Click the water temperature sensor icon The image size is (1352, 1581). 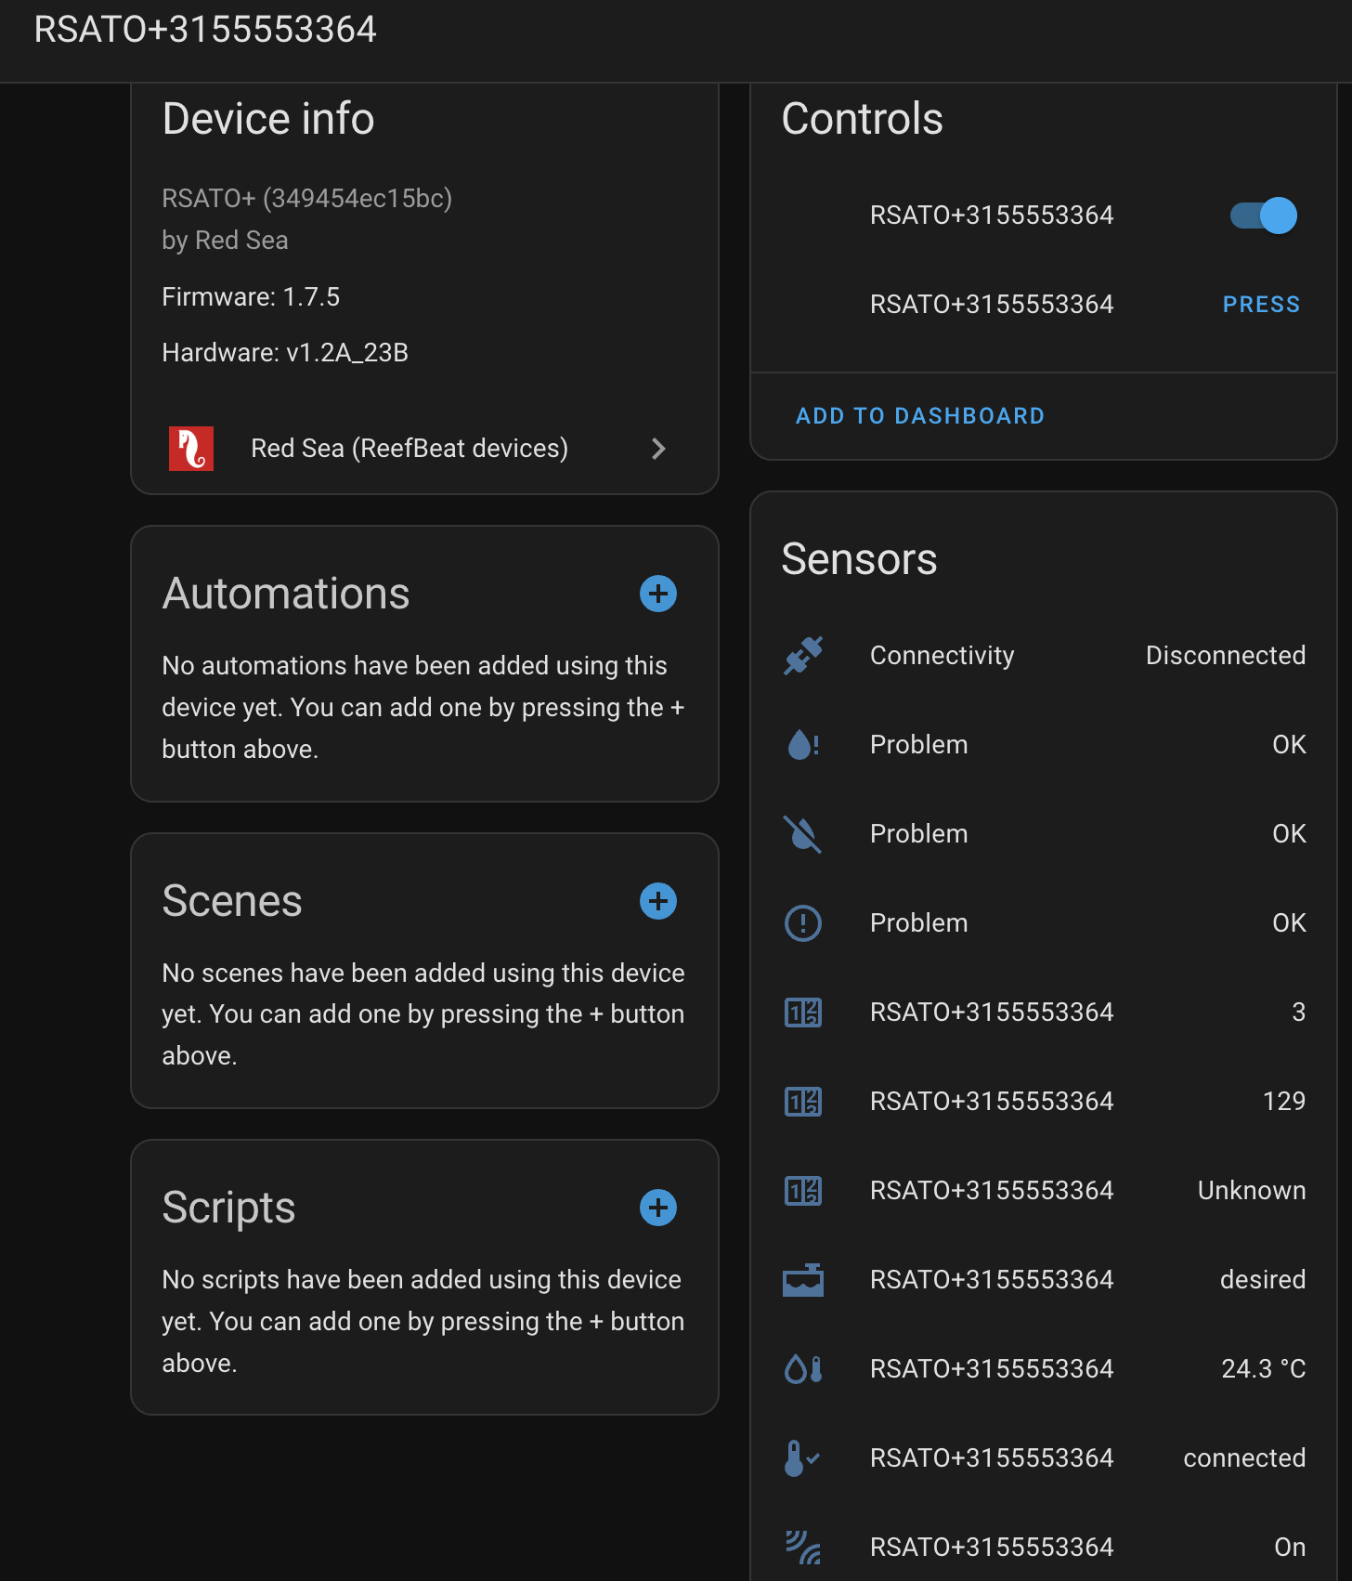click(x=803, y=1369)
